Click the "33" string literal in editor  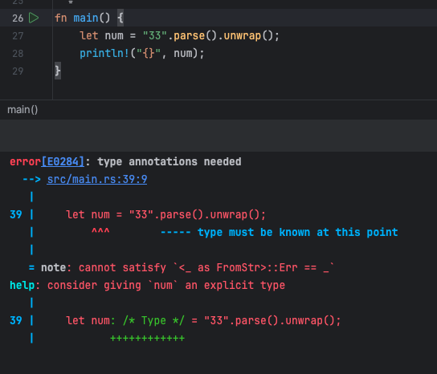[x=155, y=35]
